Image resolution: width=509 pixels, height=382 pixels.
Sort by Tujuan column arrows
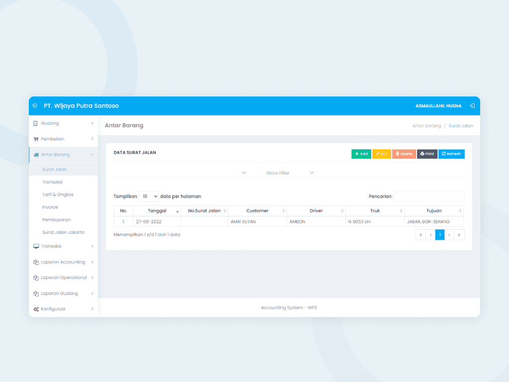coord(460,211)
